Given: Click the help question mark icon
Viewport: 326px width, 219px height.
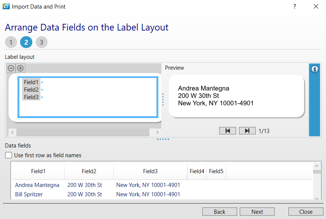Looking at the screenshot, I should point(294,6).
